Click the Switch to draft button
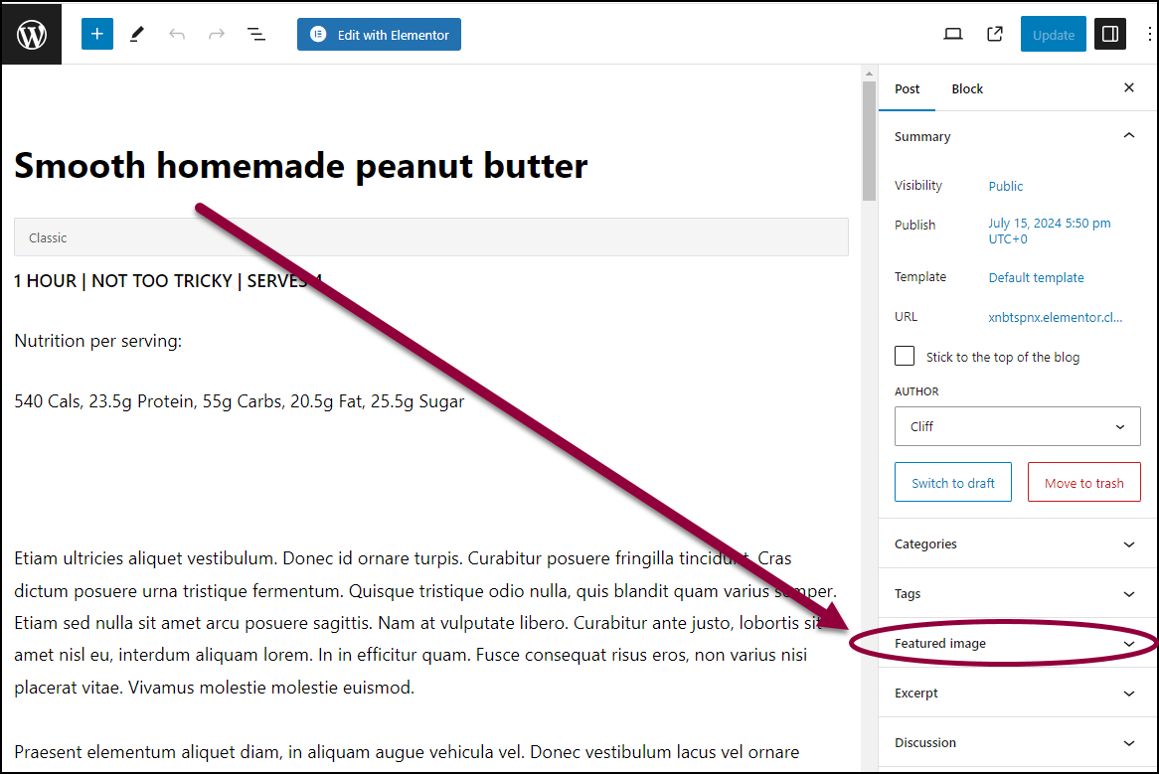The width and height of the screenshot is (1159, 774). pos(953,482)
